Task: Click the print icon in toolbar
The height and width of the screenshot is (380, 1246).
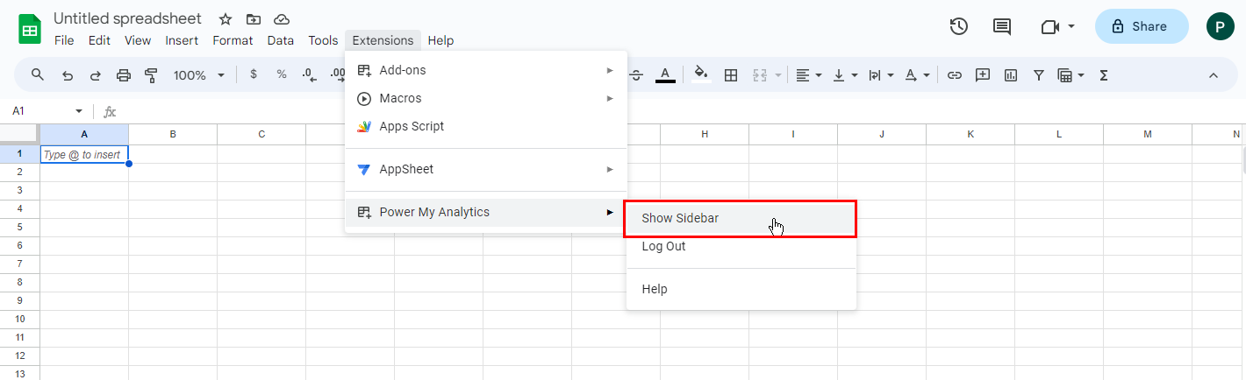Action: 124,75
